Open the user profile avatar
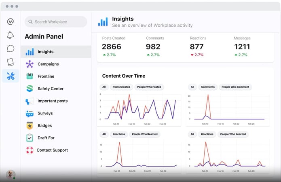The height and width of the screenshot is (182, 281). tap(11, 174)
